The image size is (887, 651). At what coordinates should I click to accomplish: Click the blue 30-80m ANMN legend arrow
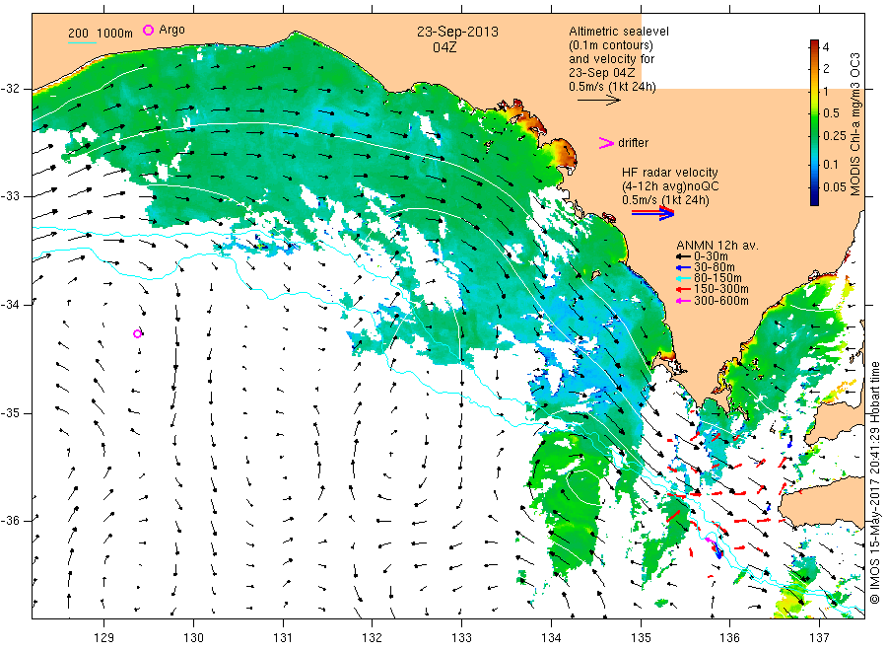[x=683, y=267]
